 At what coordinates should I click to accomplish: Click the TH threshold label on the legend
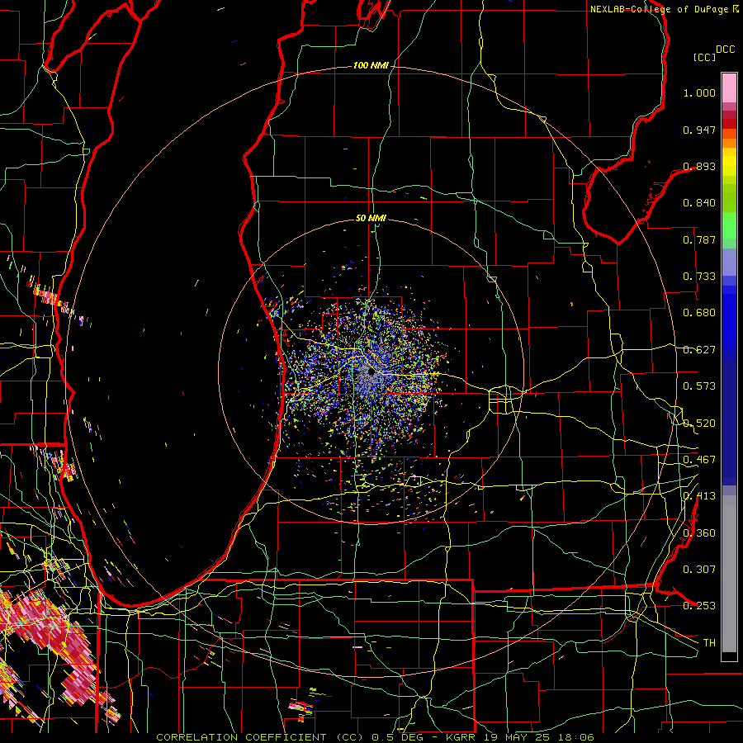(709, 643)
